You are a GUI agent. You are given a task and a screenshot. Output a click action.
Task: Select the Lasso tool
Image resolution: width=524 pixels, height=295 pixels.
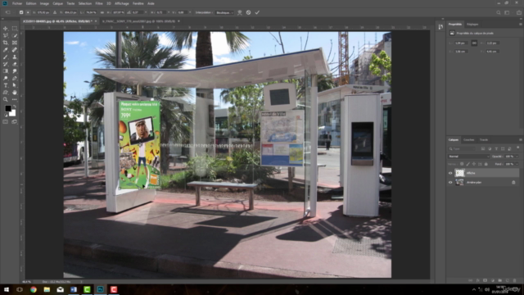coord(6,35)
